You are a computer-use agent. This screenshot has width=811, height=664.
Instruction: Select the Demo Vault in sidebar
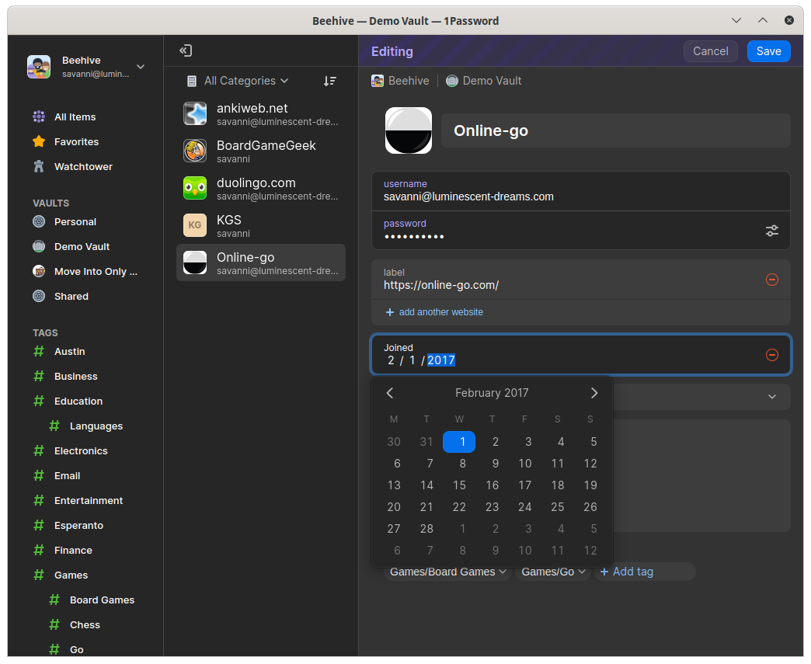[82, 247]
